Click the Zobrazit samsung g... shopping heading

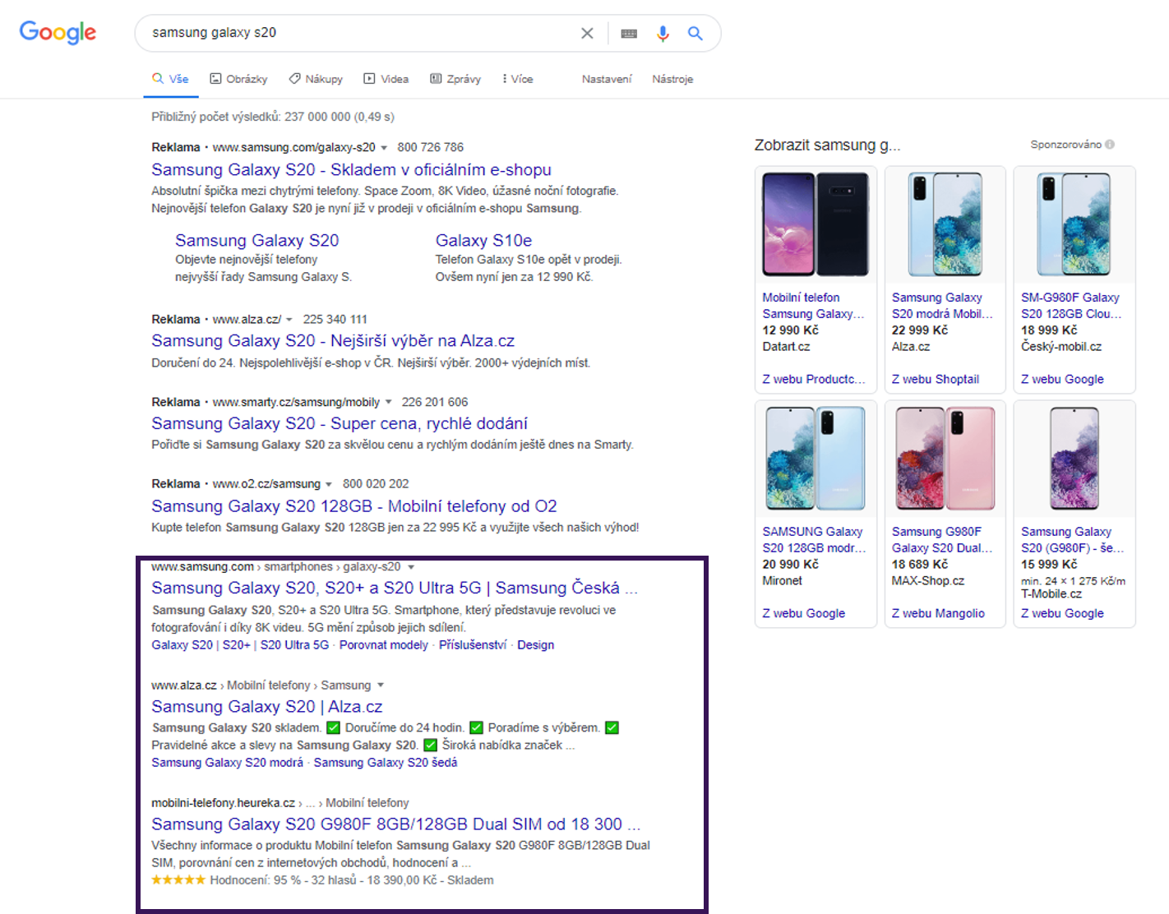[x=827, y=145]
